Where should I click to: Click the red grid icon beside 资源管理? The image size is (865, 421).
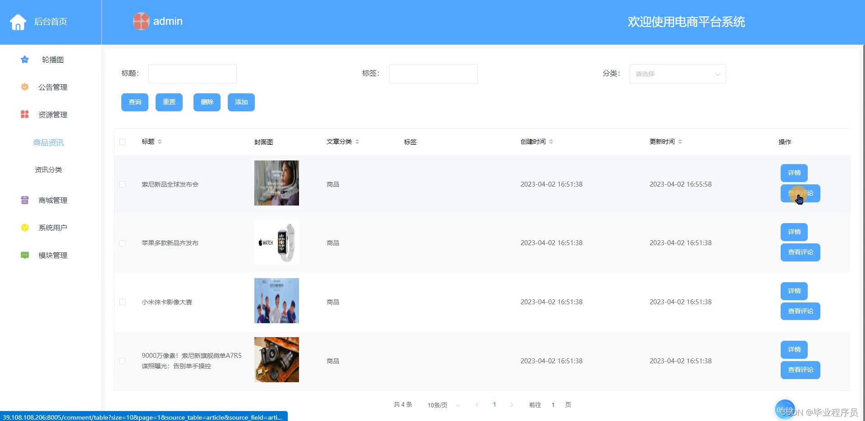pos(25,114)
